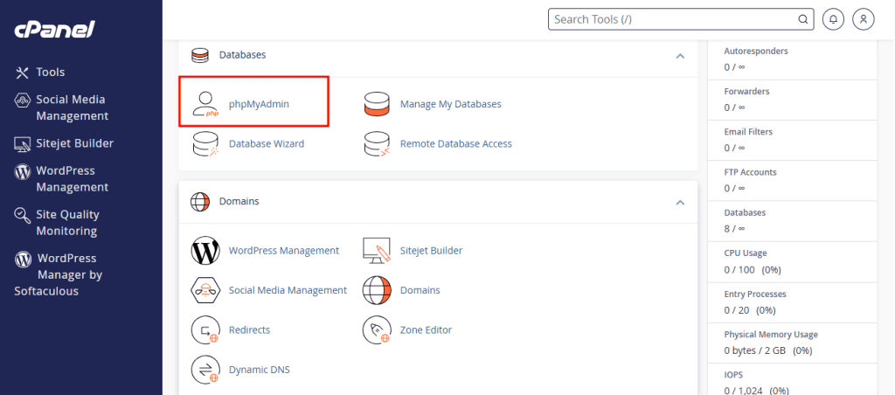Click the WordPress Management sidebar logo icon

click(x=22, y=171)
